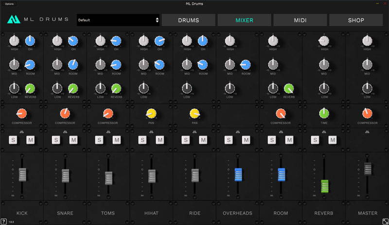Solo the Kick channel

coord(13,140)
